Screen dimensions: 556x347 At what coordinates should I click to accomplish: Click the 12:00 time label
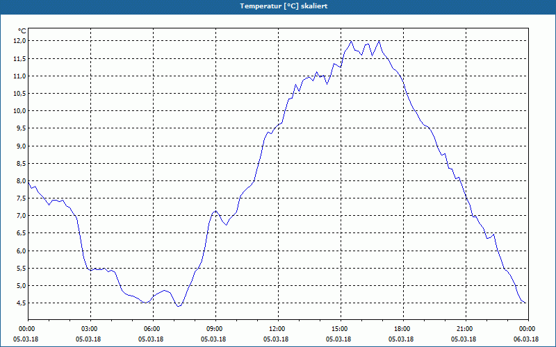[x=278, y=329]
